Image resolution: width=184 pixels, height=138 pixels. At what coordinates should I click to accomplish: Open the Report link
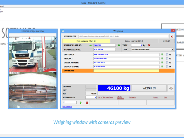[156, 98]
